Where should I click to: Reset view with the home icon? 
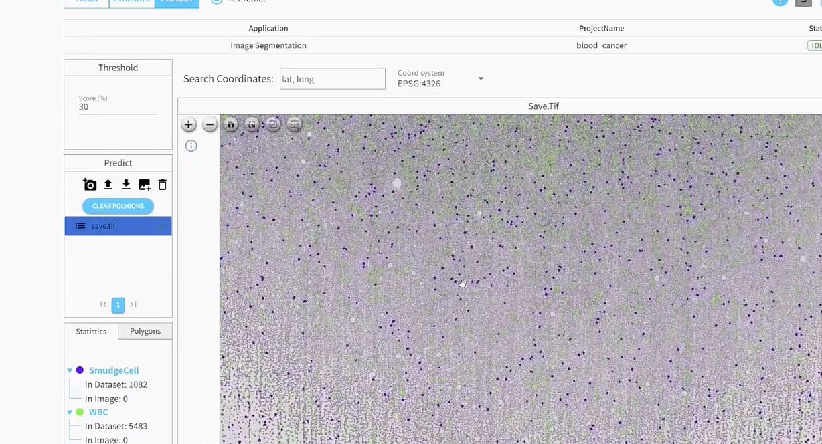click(231, 124)
